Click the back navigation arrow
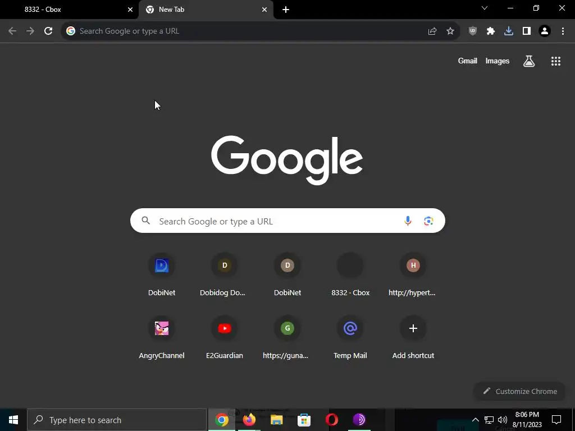The width and height of the screenshot is (575, 431). (12, 31)
